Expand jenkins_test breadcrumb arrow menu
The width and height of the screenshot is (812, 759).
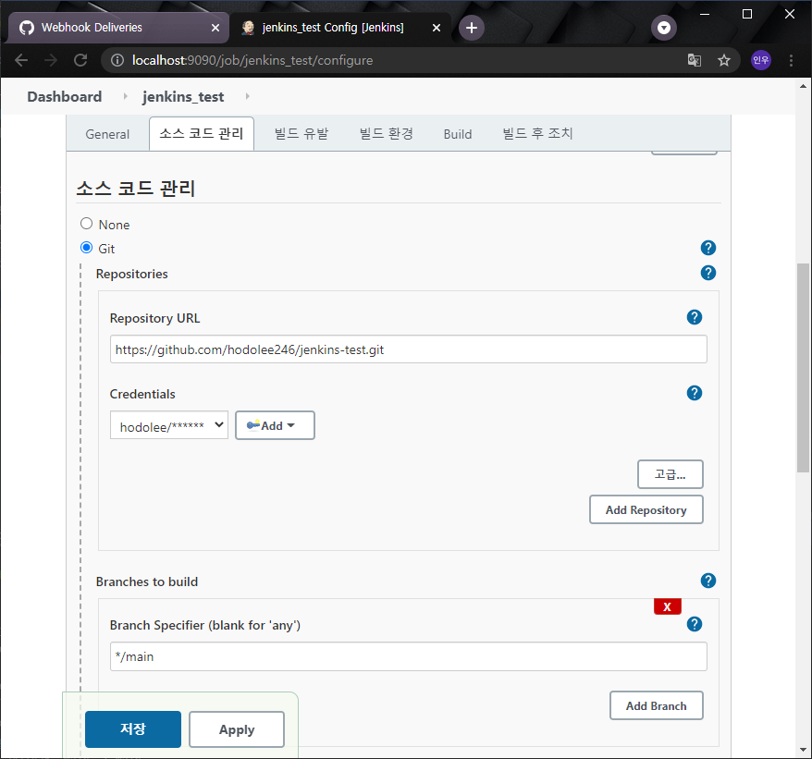click(248, 96)
